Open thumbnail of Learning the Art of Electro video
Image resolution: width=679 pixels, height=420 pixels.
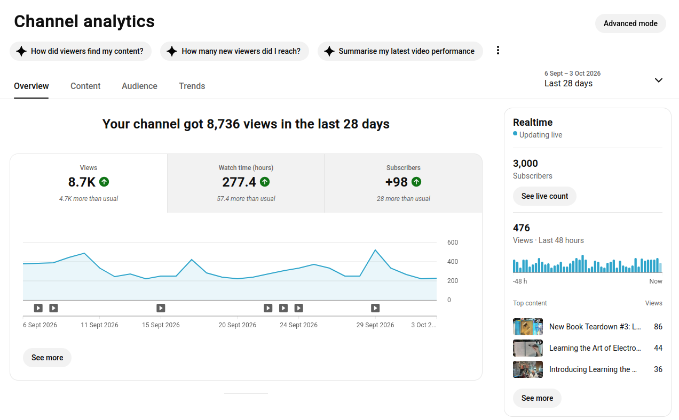tap(528, 348)
